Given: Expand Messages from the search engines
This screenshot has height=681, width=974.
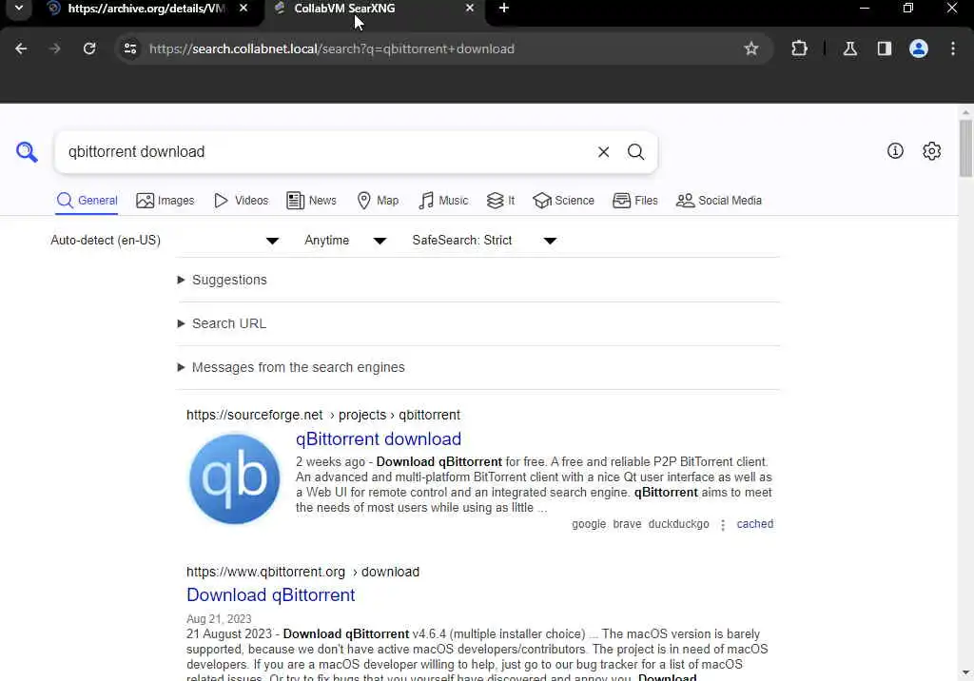Looking at the screenshot, I should click(x=291, y=367).
